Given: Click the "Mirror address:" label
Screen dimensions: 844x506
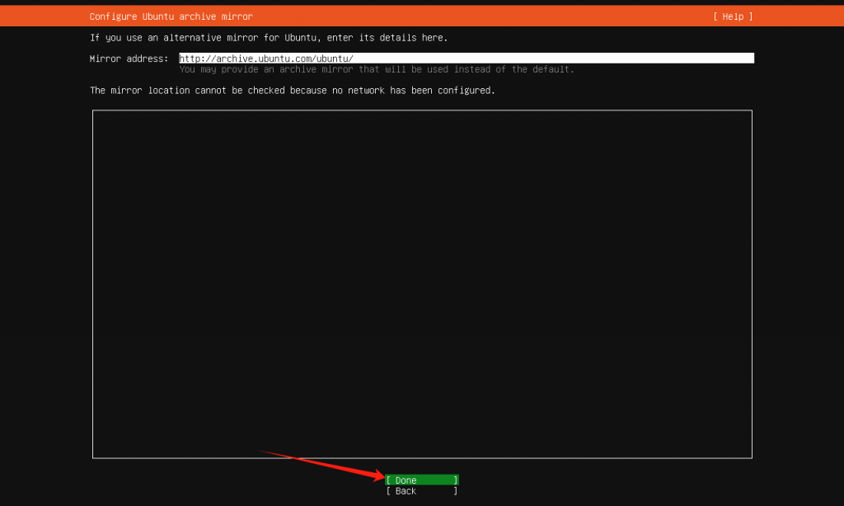Looking at the screenshot, I should click(129, 59).
